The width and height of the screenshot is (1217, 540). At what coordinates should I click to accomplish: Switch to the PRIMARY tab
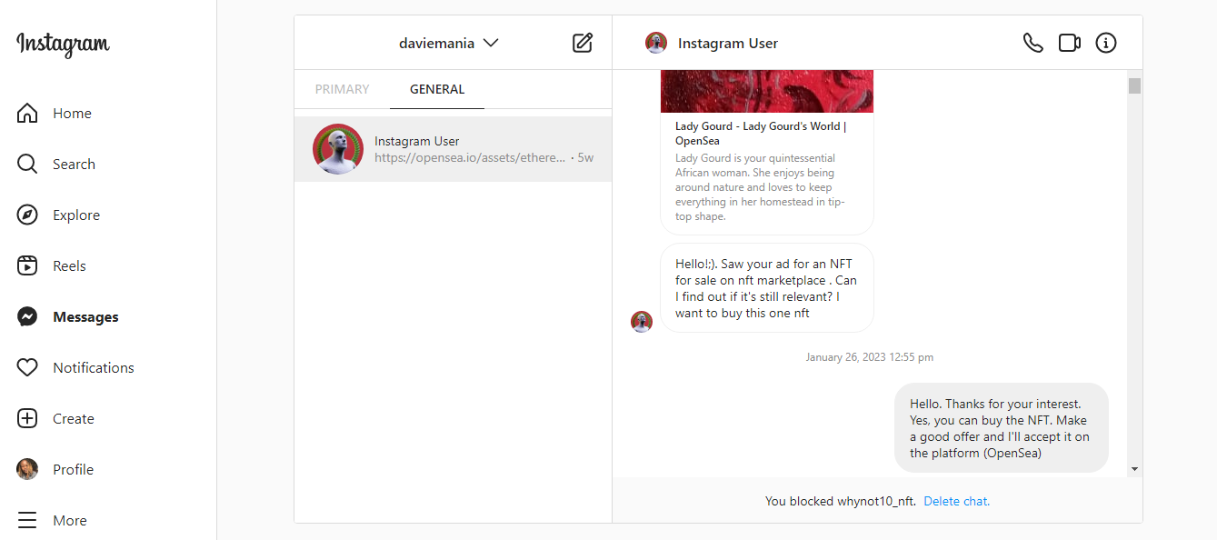[342, 89]
